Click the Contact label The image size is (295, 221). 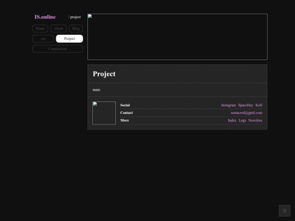click(126, 113)
